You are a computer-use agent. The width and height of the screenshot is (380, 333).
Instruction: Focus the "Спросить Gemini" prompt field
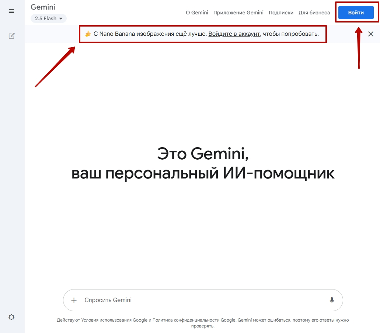click(203, 300)
